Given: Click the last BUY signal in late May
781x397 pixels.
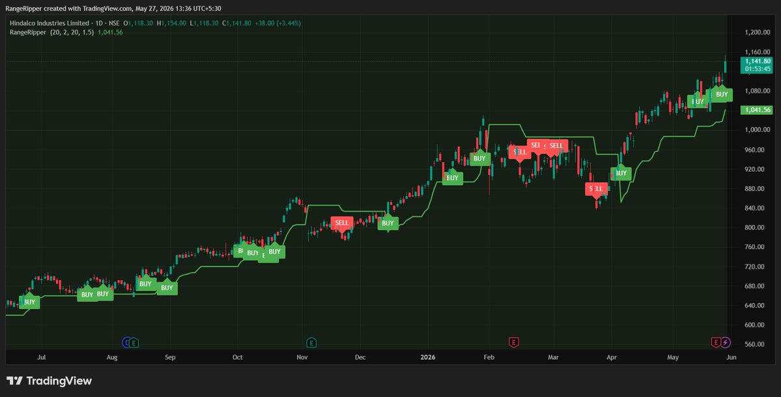Looking at the screenshot, I should coord(722,95).
